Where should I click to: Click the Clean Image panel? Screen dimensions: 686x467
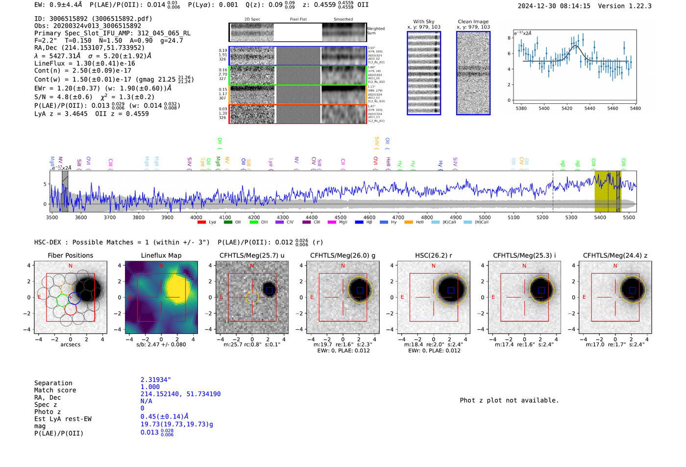(x=473, y=73)
